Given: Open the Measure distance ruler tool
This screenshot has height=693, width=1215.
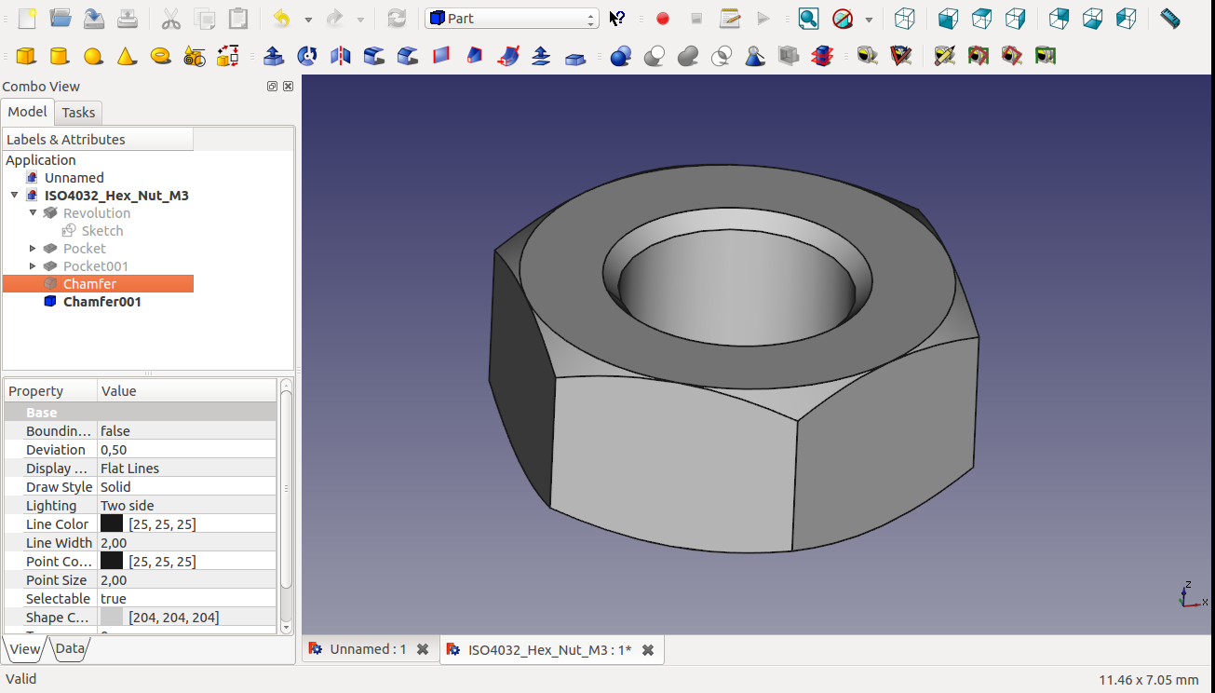Looking at the screenshot, I should (x=1170, y=19).
